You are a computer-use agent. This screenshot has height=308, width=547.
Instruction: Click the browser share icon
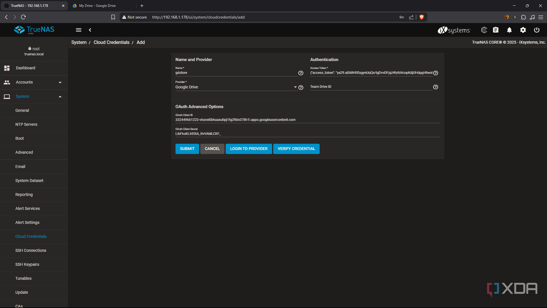pyautogui.click(x=411, y=17)
